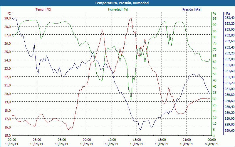Viewport: 235px width, 147px height.
Task: Click the humidity axis value '65'
Action: pyautogui.click(x=215, y=56)
